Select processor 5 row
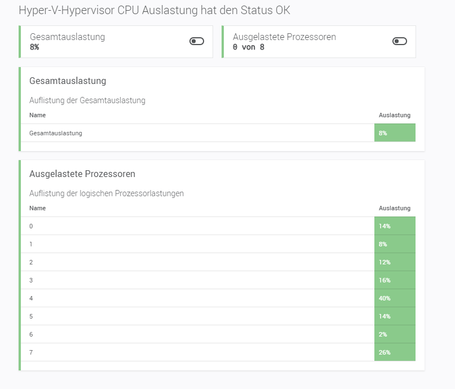This screenshot has width=455, height=389. pyautogui.click(x=169, y=316)
